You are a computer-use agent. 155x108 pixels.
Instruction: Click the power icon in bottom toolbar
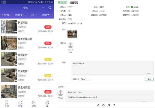click(x=104, y=105)
